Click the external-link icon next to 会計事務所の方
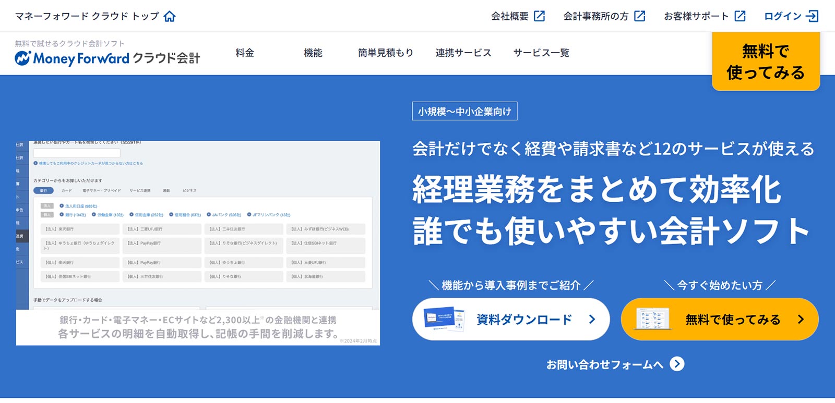 640,16
